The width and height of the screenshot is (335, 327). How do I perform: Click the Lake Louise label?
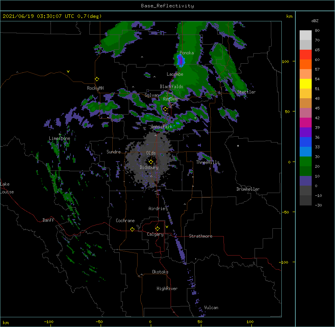pyautogui.click(x=7, y=188)
